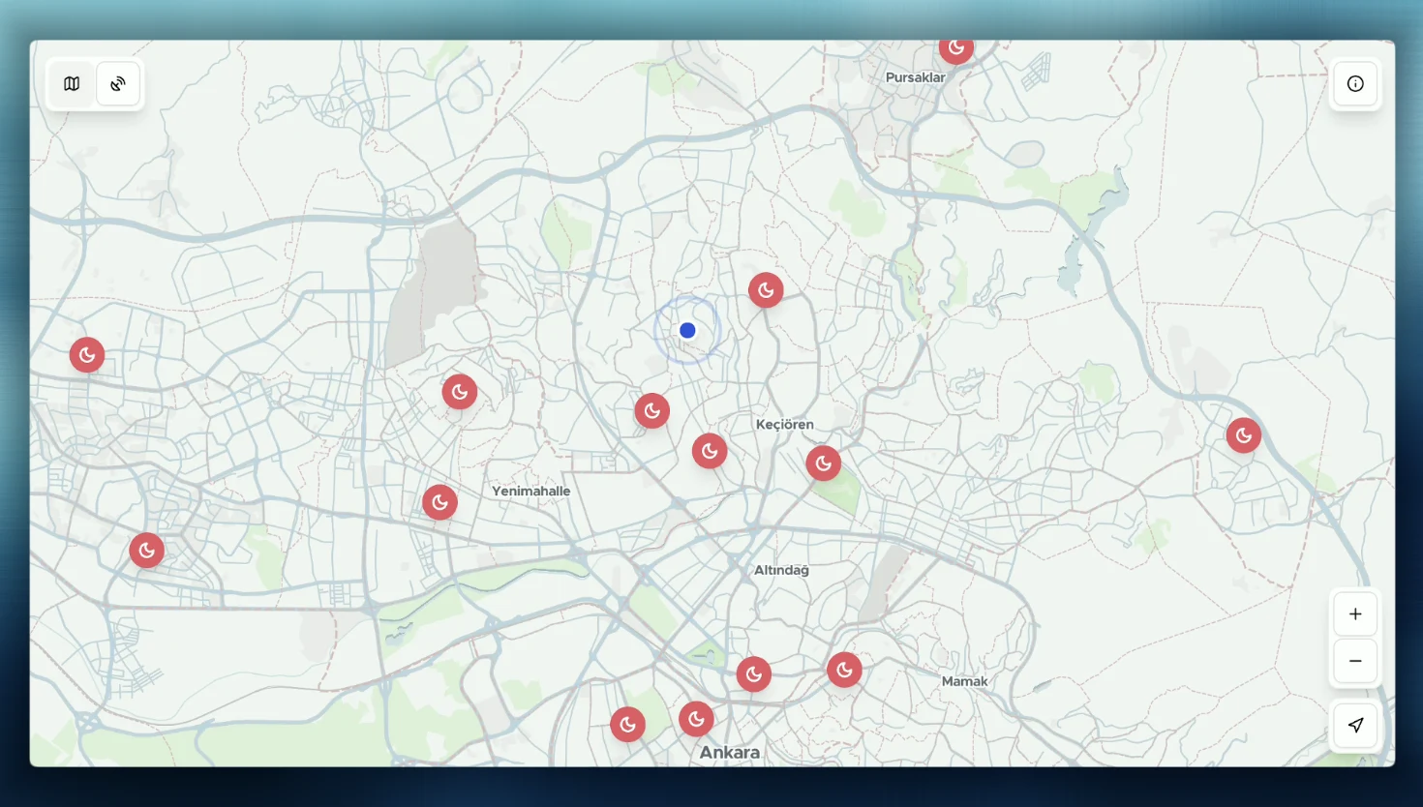The width and height of the screenshot is (1423, 807).
Task: Click the easternmost moon marker
Action: point(1243,435)
